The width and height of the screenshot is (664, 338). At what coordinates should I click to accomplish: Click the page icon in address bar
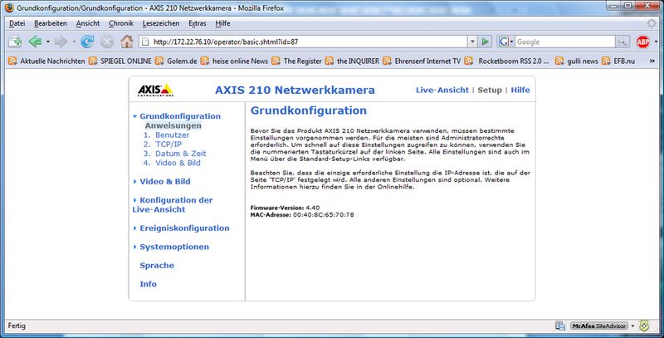click(146, 42)
